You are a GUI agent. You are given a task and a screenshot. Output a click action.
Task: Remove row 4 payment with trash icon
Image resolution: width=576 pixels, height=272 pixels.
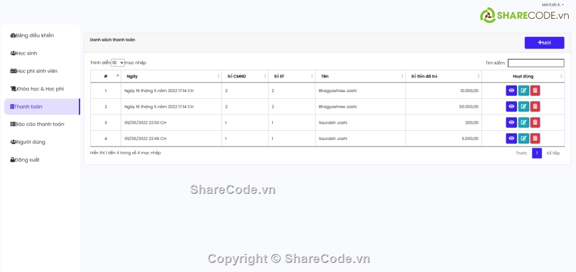[535, 138]
